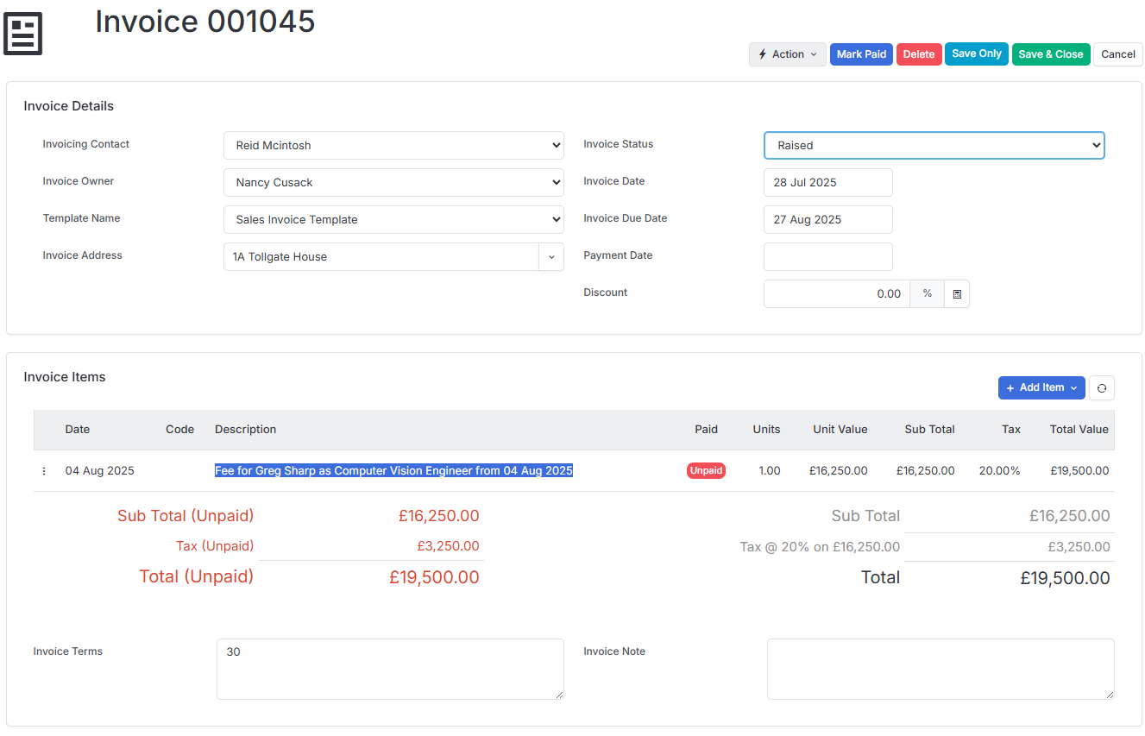Click the Discount value field
This screenshot has height=736, width=1145.
click(837, 294)
